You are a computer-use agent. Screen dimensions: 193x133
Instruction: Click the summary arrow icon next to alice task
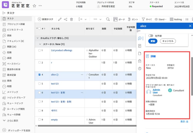point(57,75)
